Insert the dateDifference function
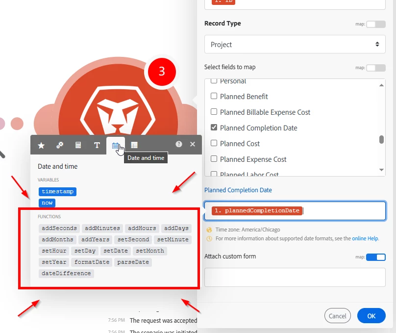The width and height of the screenshot is (396, 333). coord(66,273)
